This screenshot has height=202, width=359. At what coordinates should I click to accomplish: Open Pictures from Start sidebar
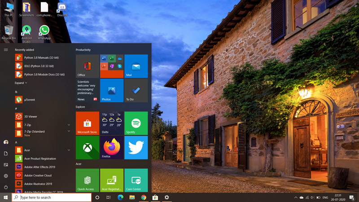pos(6,165)
